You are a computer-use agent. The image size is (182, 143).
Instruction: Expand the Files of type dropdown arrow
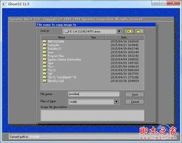116,102
